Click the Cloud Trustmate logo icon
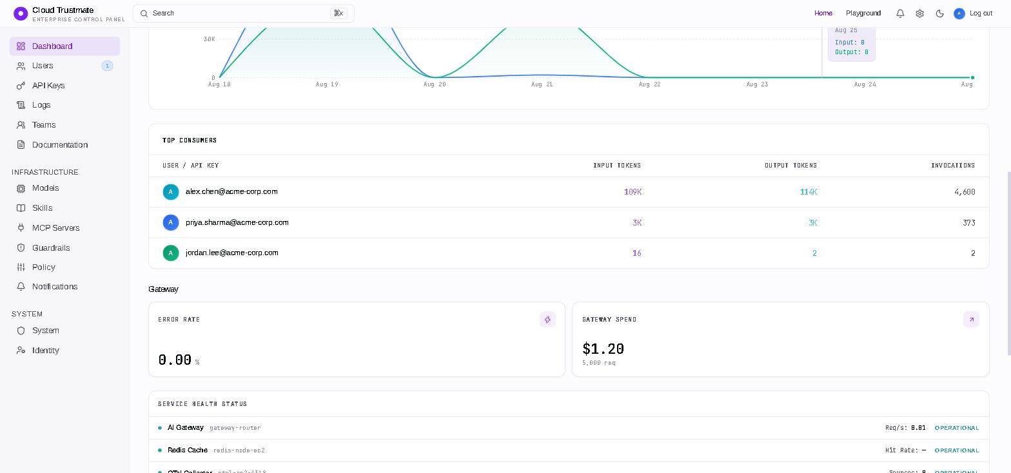This screenshot has height=473, width=1011. click(21, 13)
